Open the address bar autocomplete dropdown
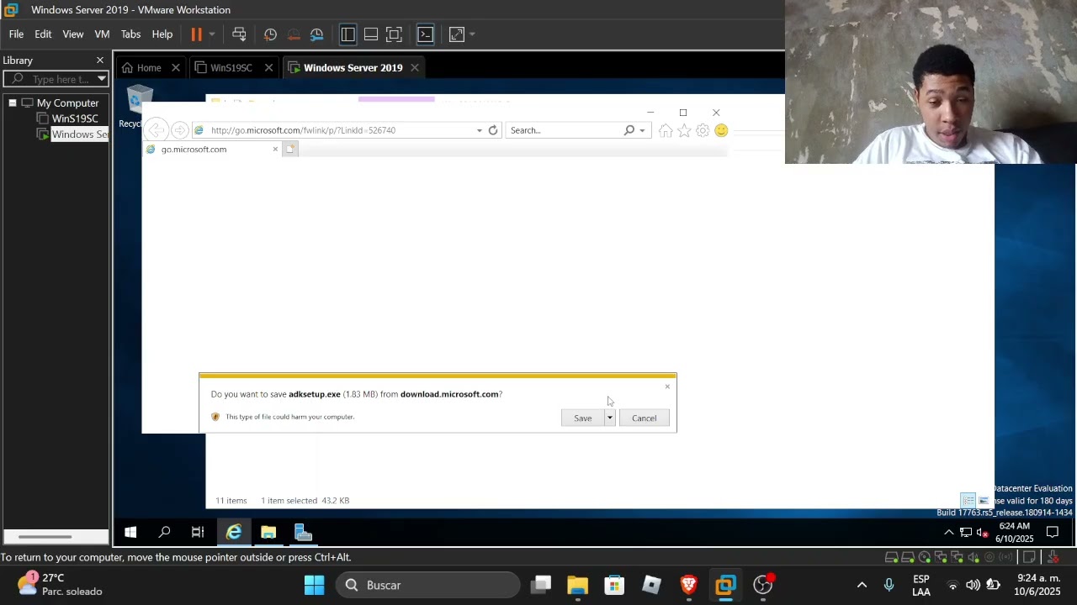The width and height of the screenshot is (1077, 605). click(x=480, y=130)
